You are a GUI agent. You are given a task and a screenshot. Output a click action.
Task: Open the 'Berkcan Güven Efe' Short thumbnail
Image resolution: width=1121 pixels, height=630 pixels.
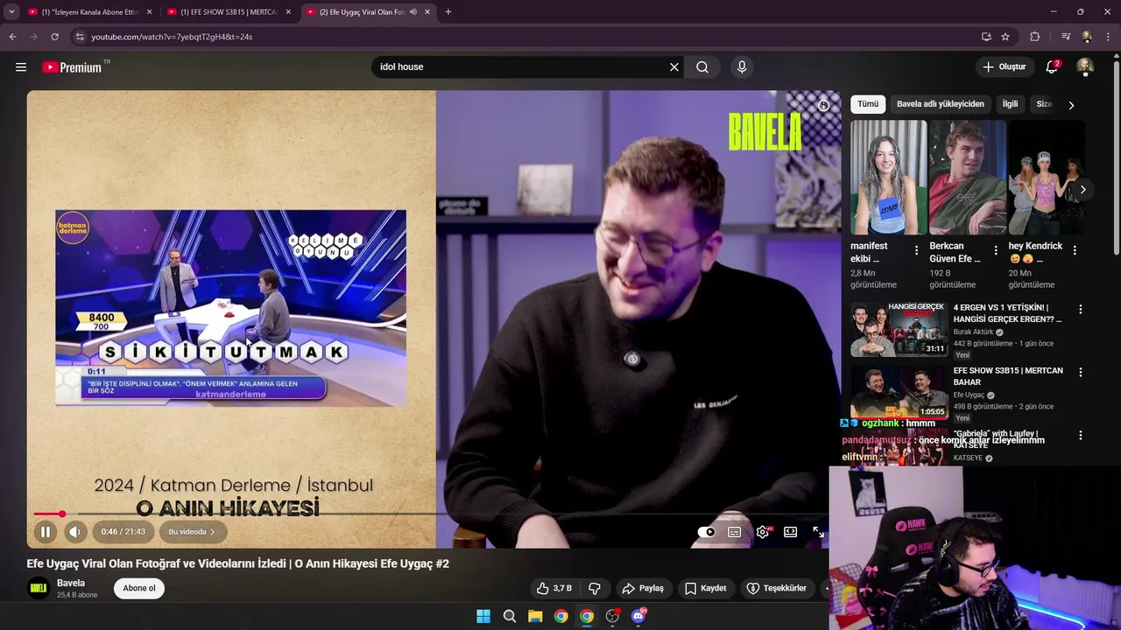click(x=967, y=178)
